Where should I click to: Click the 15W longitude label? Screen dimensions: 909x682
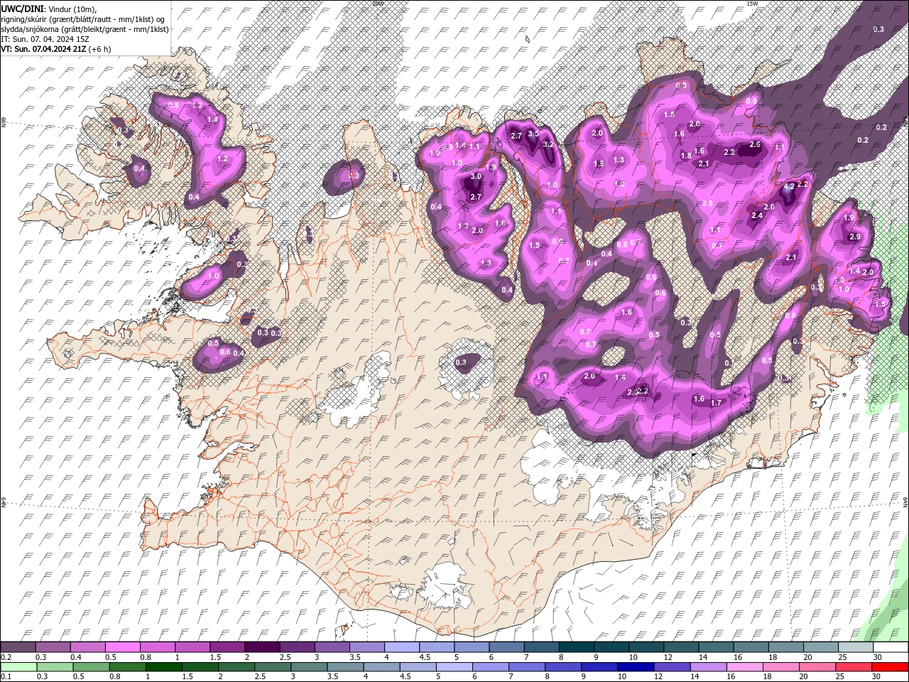click(x=752, y=3)
